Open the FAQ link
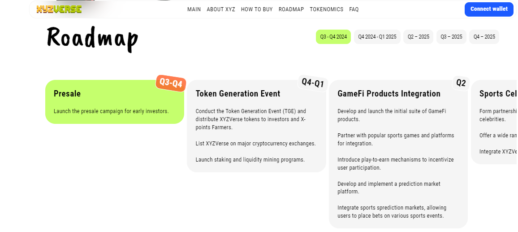518x232 pixels. click(354, 9)
